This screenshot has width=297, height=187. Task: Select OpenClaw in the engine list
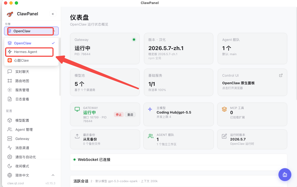tap(31, 43)
